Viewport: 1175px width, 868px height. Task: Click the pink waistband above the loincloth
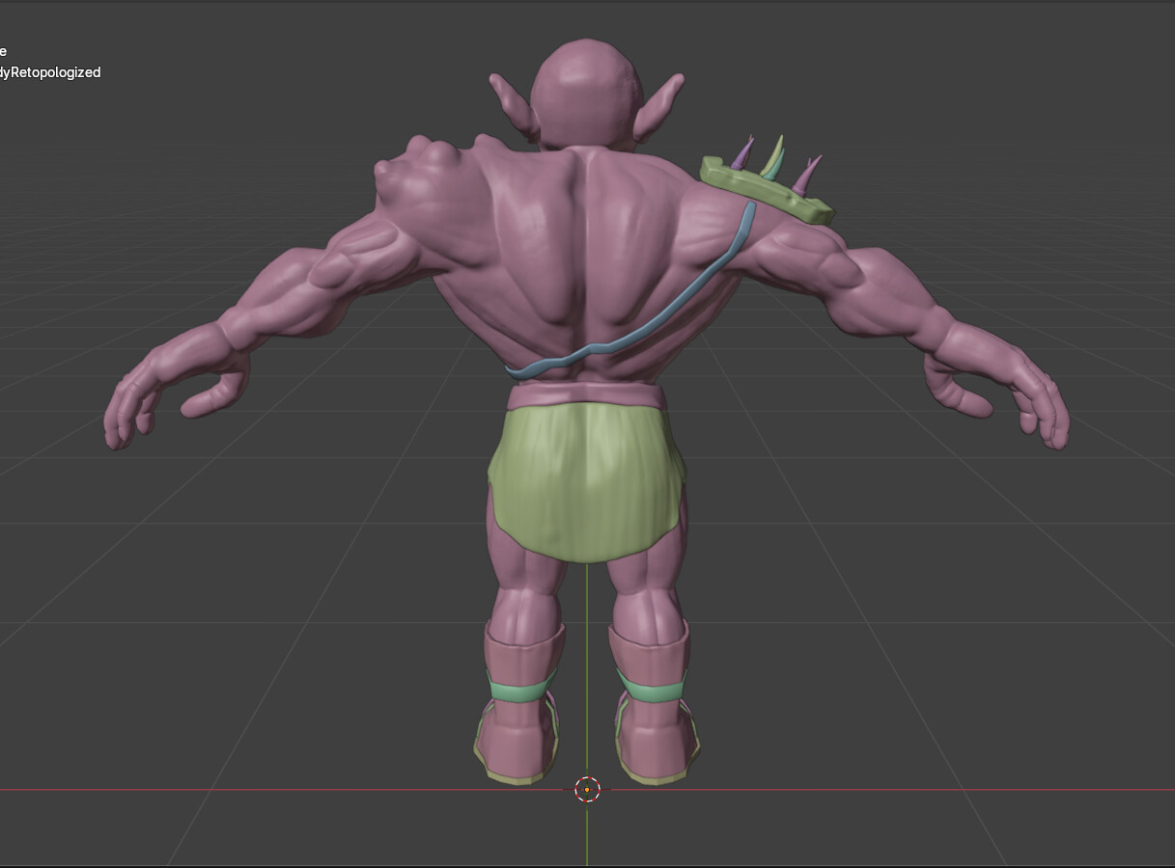point(586,393)
